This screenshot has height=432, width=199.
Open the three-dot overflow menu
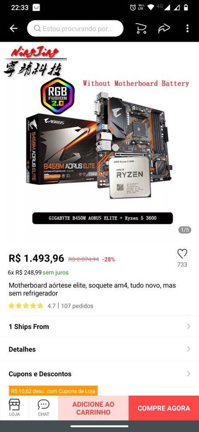click(187, 28)
